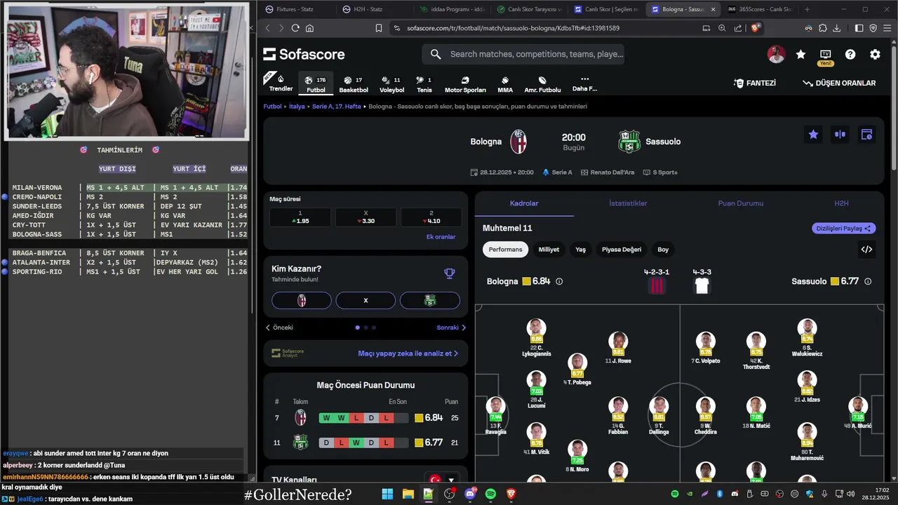Click the Brave shields icon

coord(756,28)
